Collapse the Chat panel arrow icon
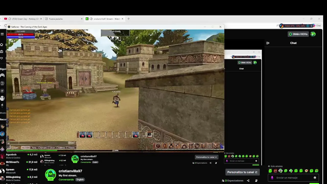 point(268,43)
